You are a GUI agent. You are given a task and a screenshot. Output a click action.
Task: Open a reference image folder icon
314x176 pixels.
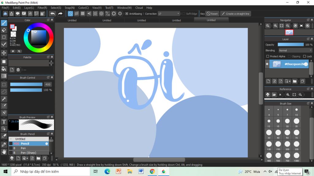pos(274,95)
